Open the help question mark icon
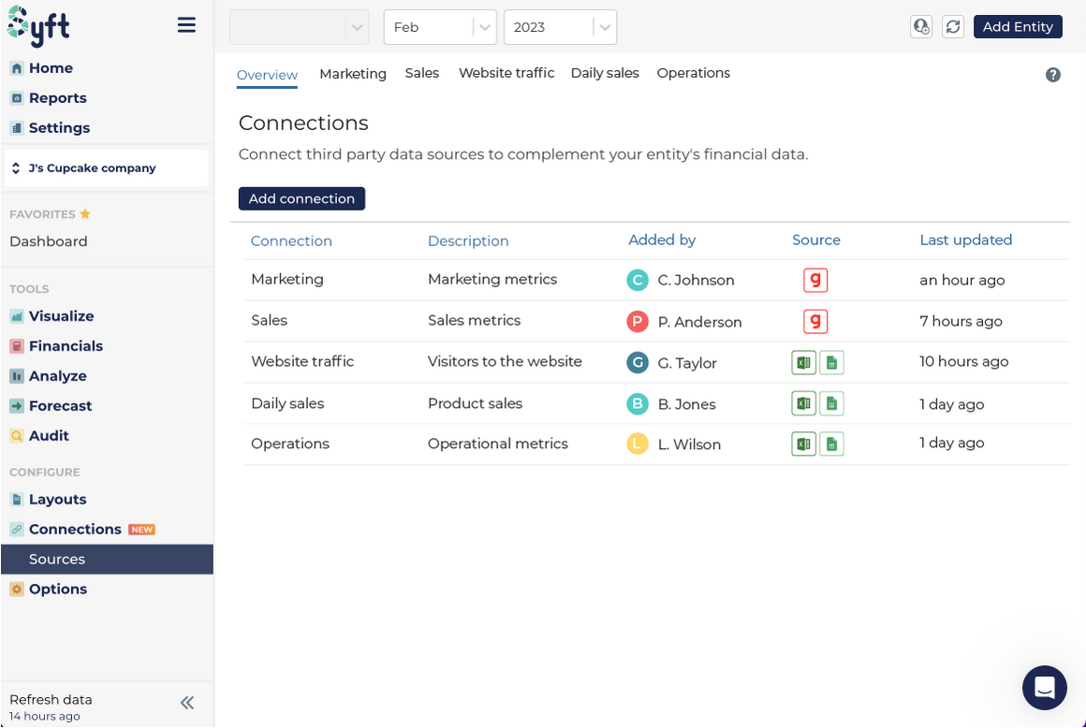Viewport: 1086px width, 728px height. click(1052, 75)
